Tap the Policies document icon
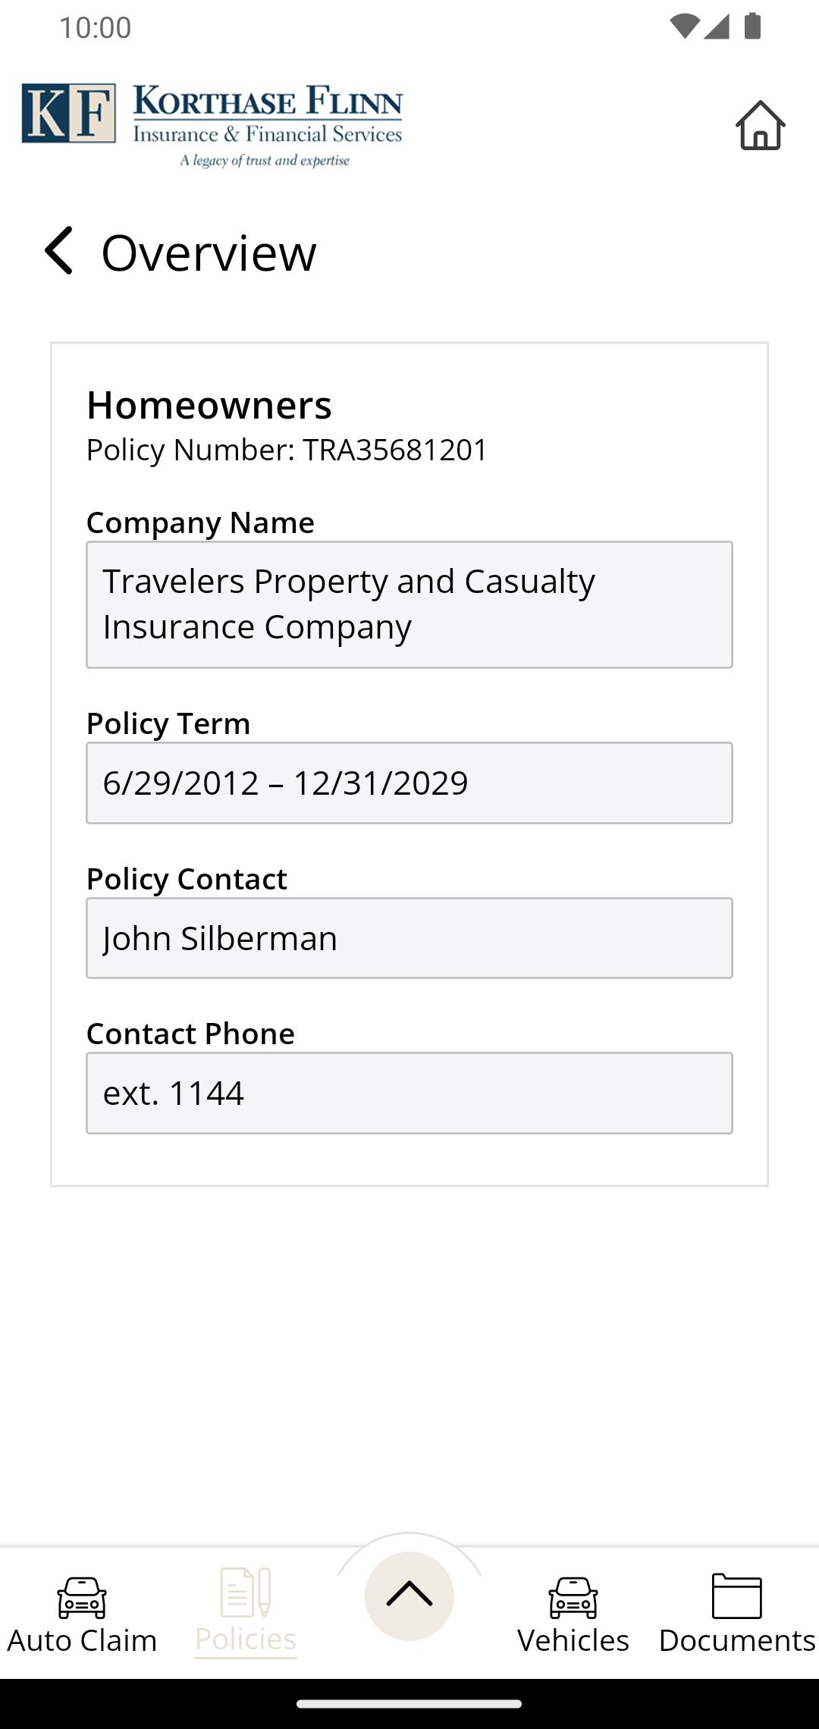819x1729 pixels. [245, 1592]
